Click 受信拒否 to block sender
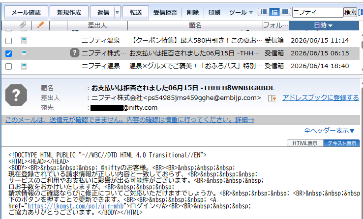This screenshot has height=219, width=363. coord(165,12)
